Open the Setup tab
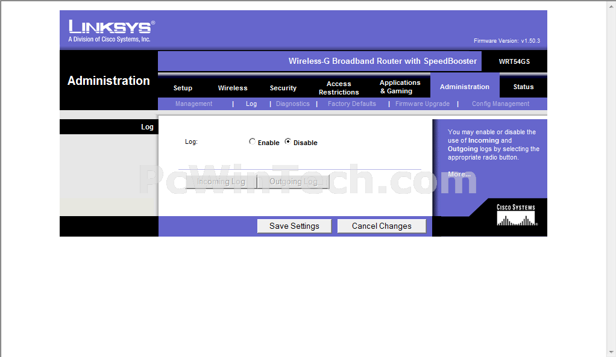Screen dimensions: 616x357 183,88
